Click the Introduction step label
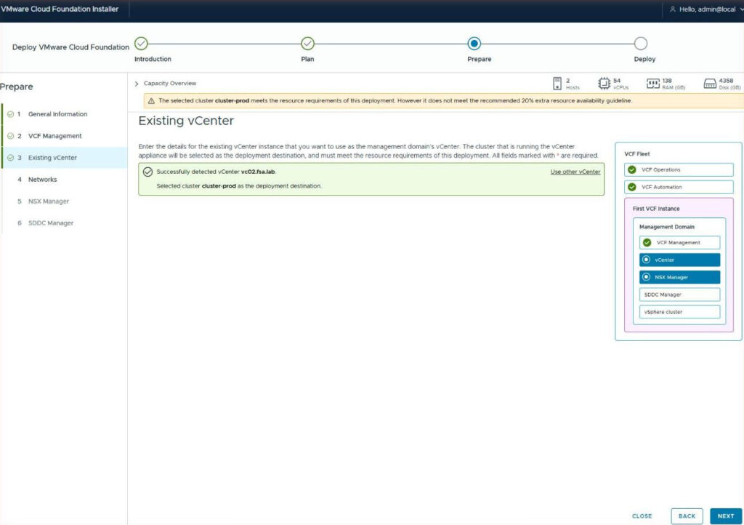Screen dimensions: 744x525 153,60
